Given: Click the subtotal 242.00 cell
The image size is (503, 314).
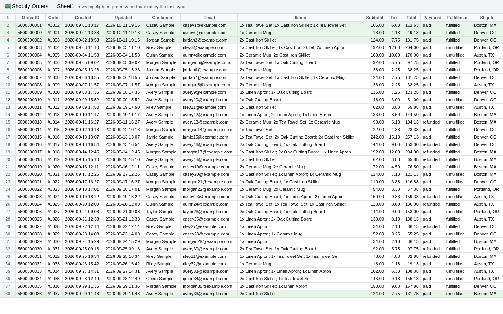Looking at the screenshot, I should coord(374,137).
